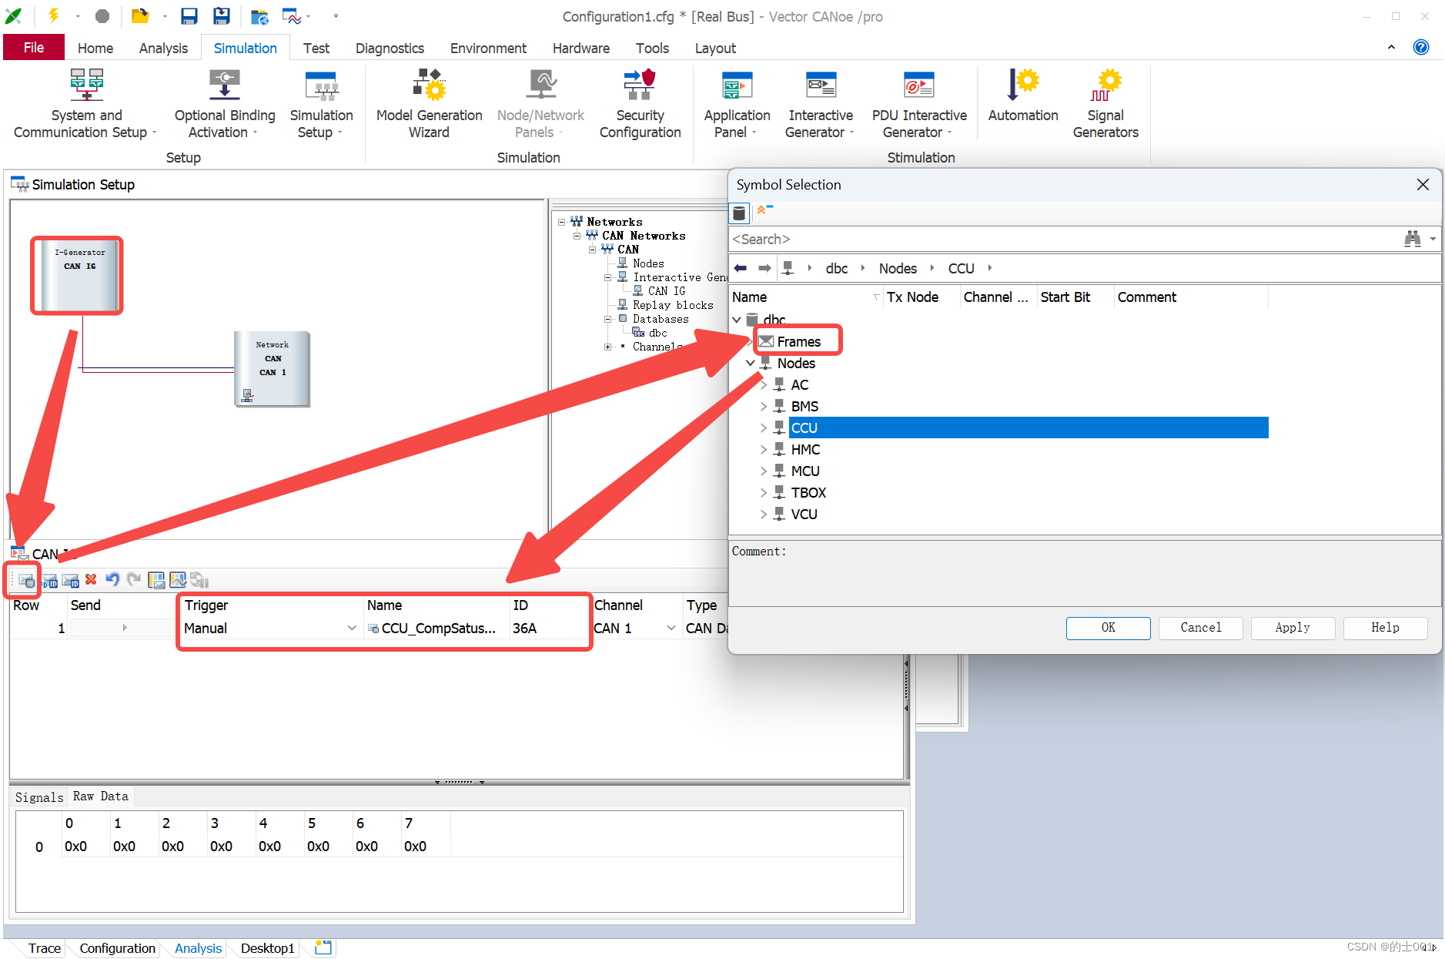The height and width of the screenshot is (959, 1445).
Task: Open configuration using the folder icon
Action: (x=139, y=16)
